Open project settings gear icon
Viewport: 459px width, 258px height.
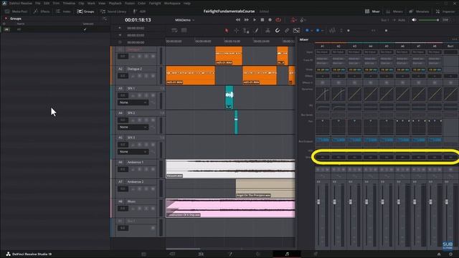(x=450, y=254)
